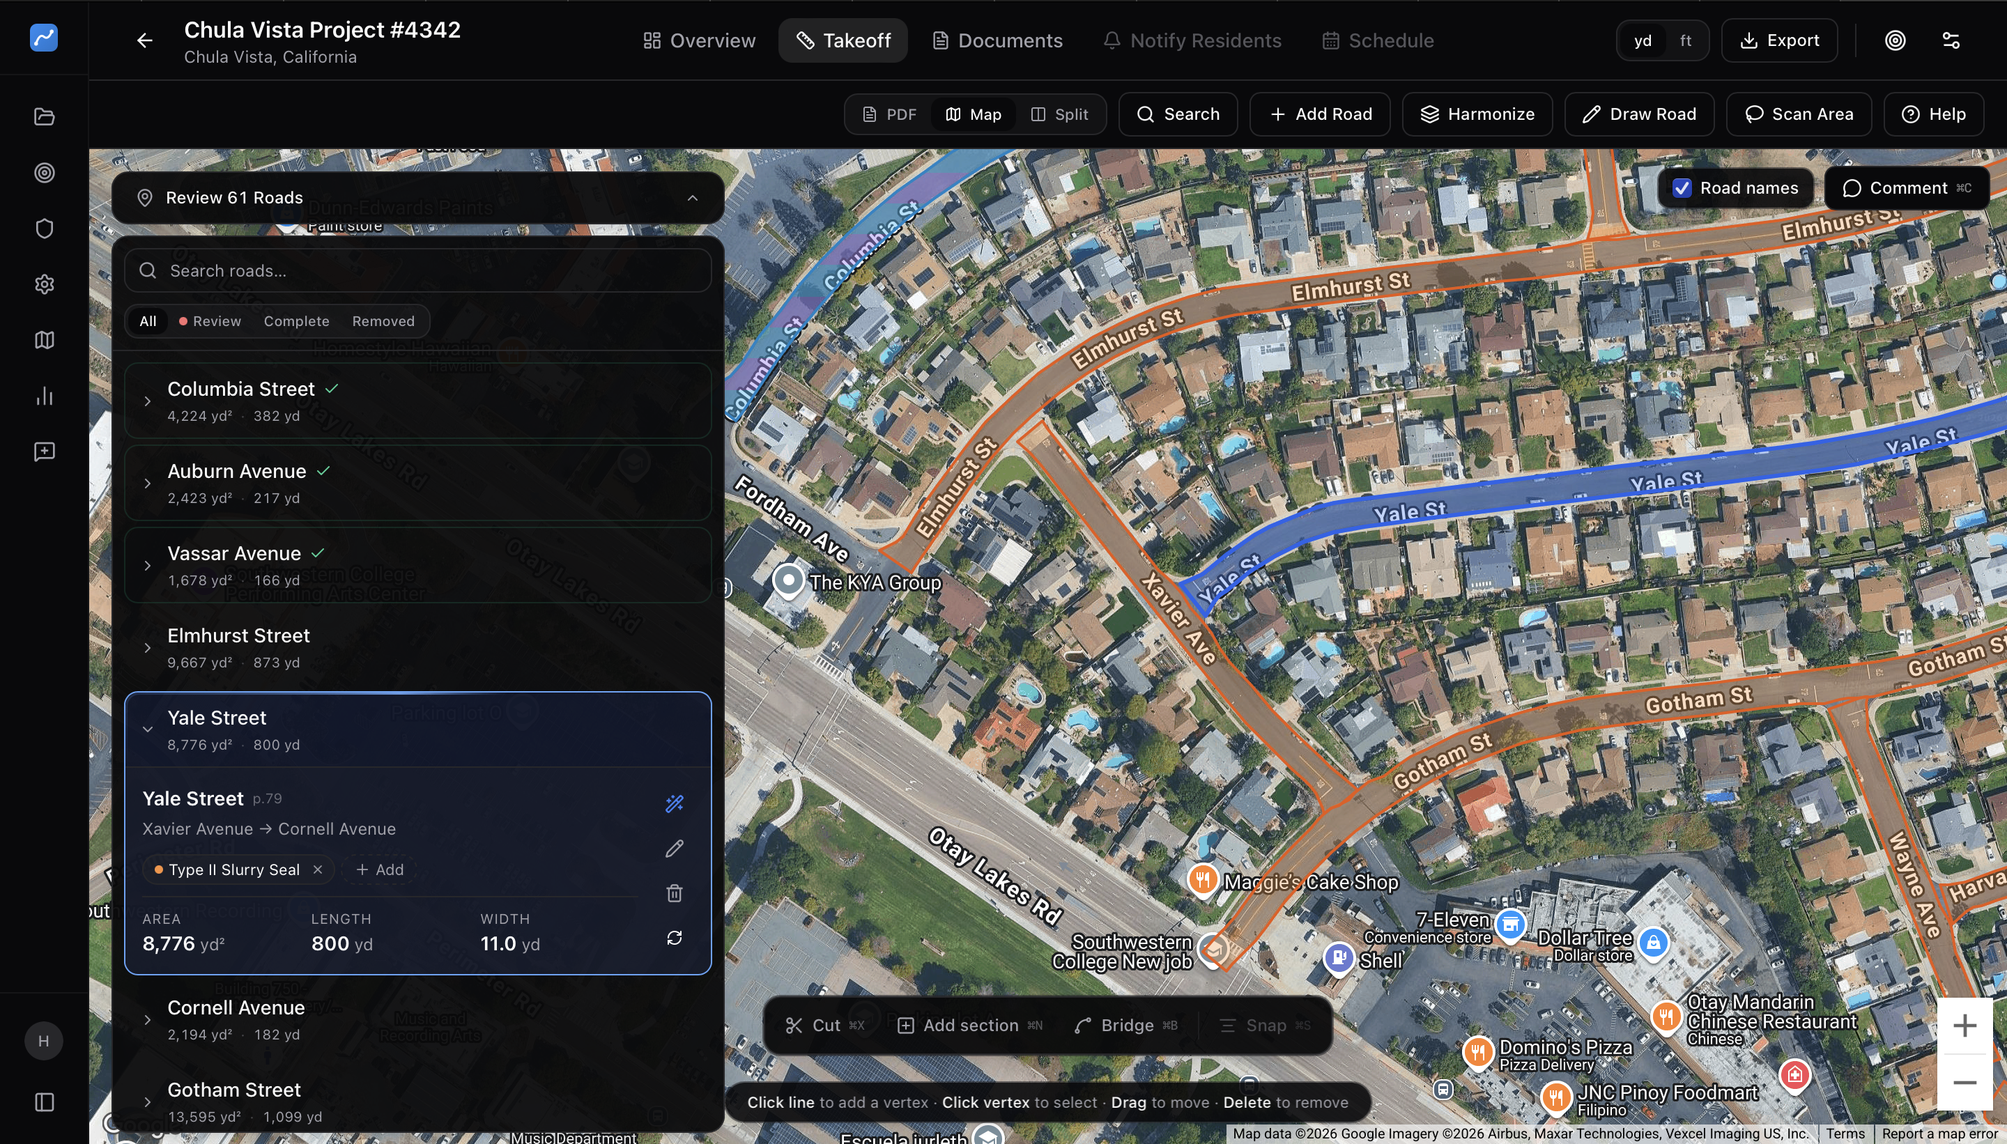Switch to Split view
Image resolution: width=2007 pixels, height=1144 pixels.
tap(1059, 114)
